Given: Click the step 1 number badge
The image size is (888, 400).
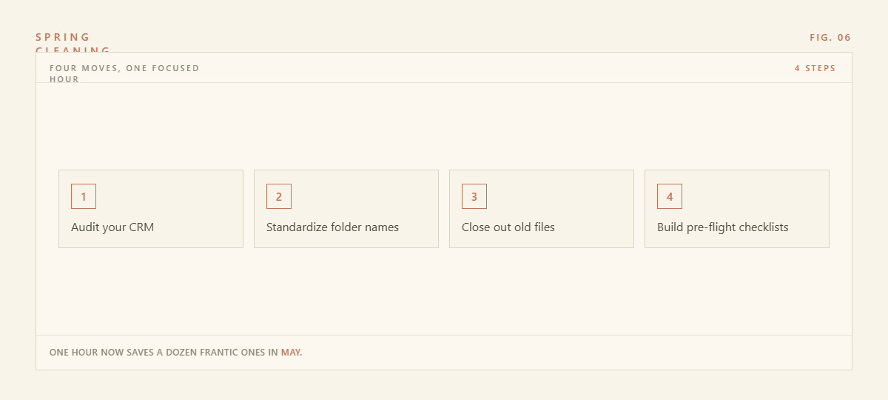Looking at the screenshot, I should [84, 196].
